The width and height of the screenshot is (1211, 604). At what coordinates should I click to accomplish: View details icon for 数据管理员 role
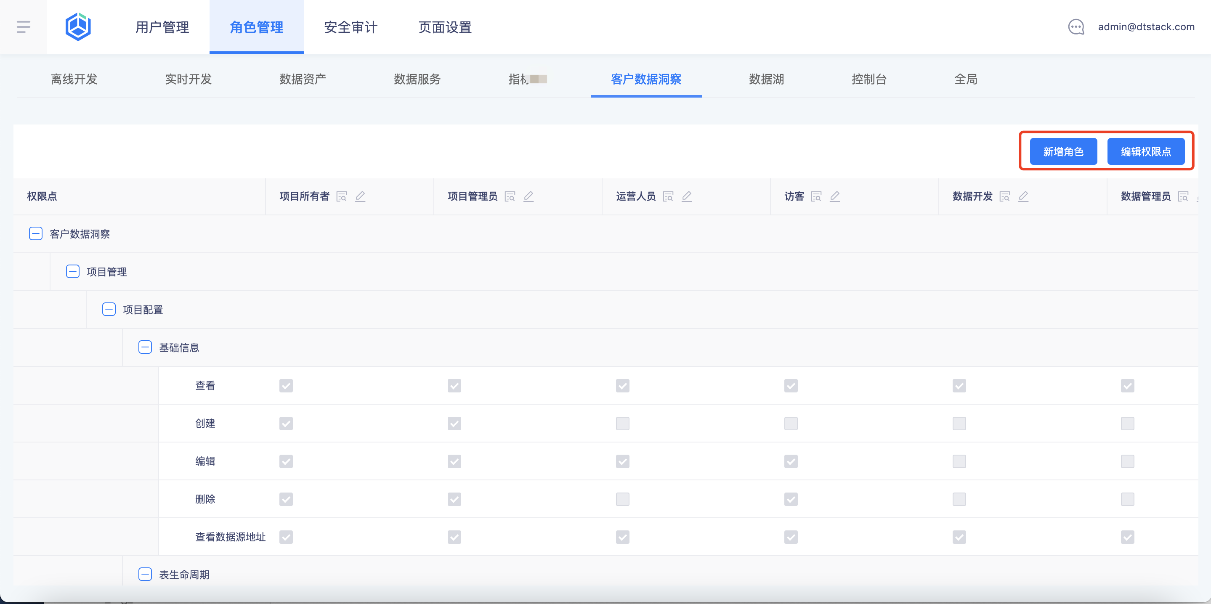click(1183, 196)
